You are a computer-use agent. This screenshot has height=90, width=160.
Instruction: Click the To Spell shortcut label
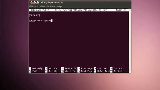[119, 71]
